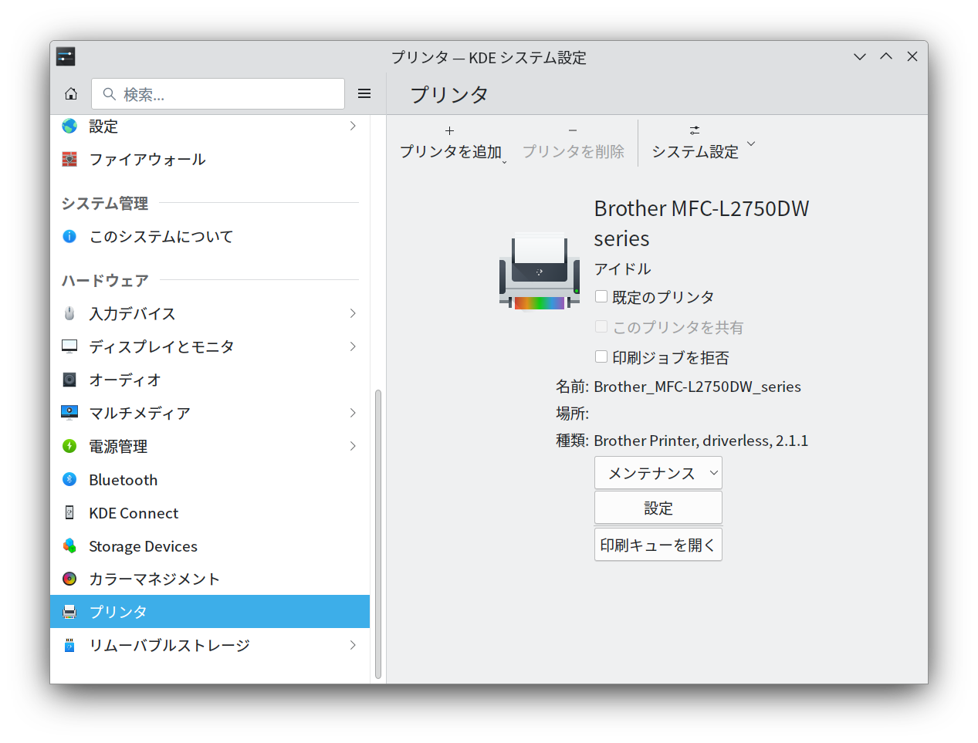978x743 pixels.
Task: Click プリンタを削除 toolbar label
Action: click(574, 152)
